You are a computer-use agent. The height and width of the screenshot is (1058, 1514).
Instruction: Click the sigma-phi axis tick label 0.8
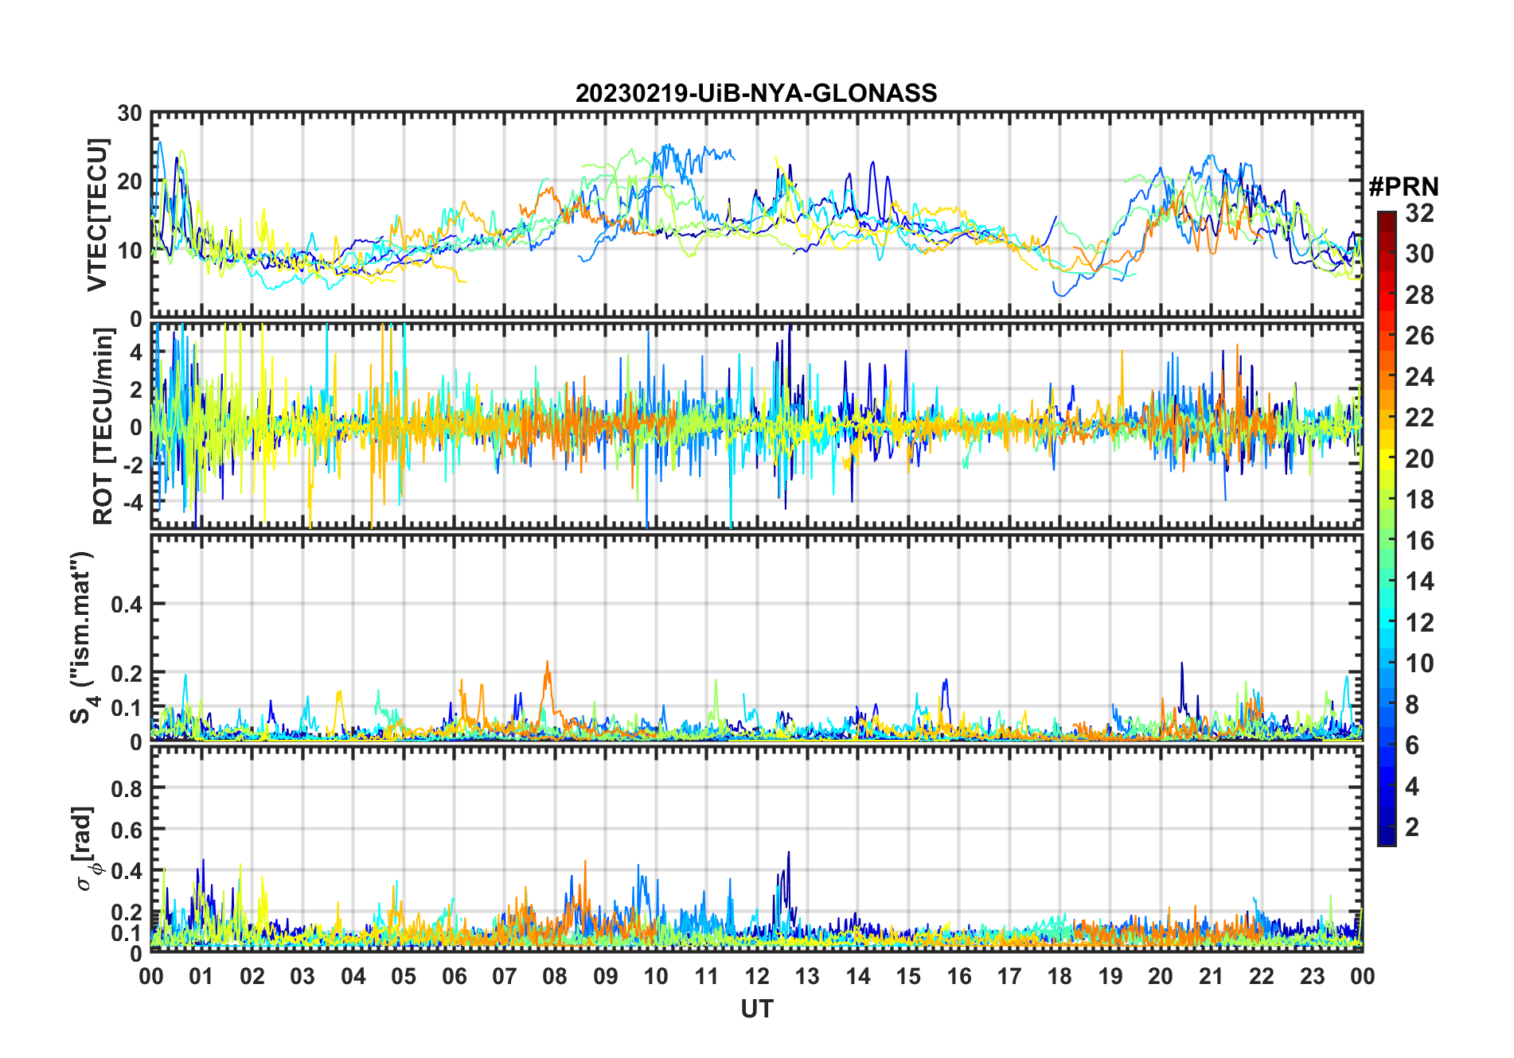point(126,788)
